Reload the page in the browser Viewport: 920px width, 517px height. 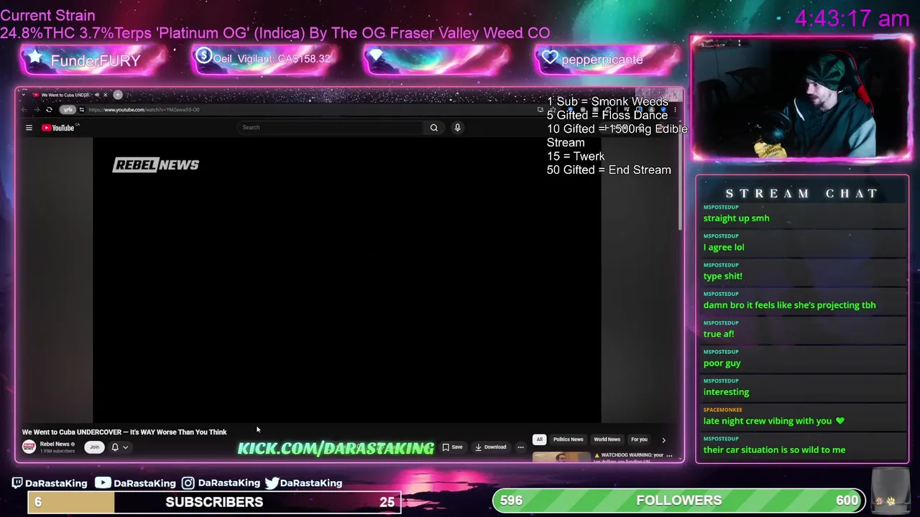coord(49,110)
